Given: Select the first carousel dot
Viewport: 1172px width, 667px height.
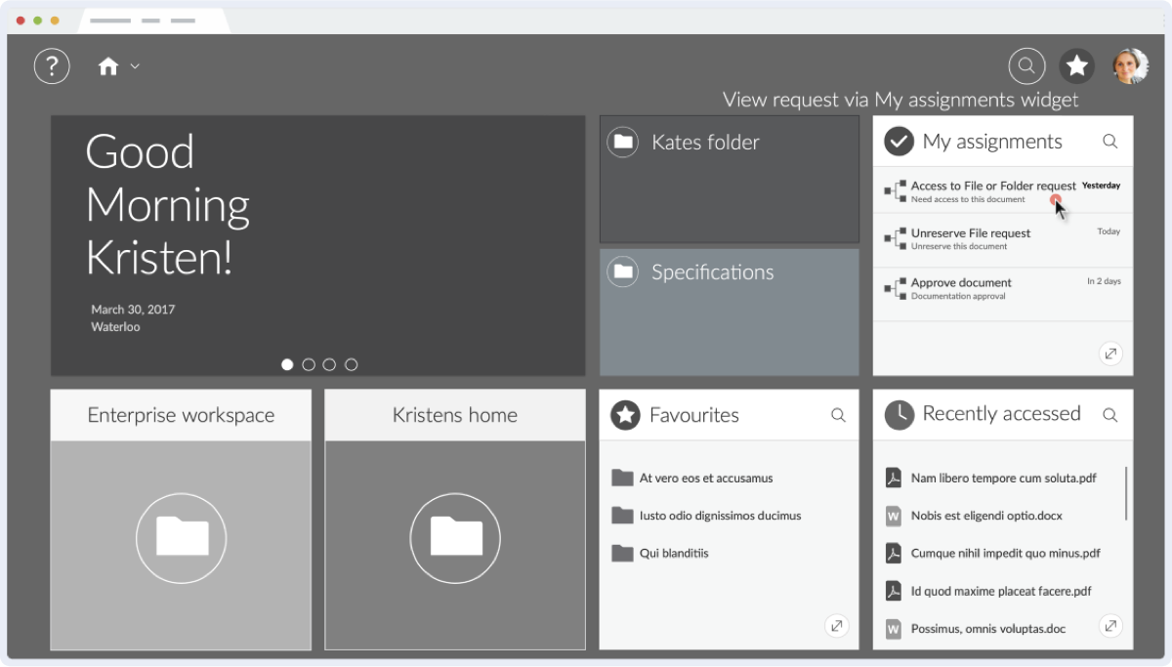Looking at the screenshot, I should (x=287, y=364).
